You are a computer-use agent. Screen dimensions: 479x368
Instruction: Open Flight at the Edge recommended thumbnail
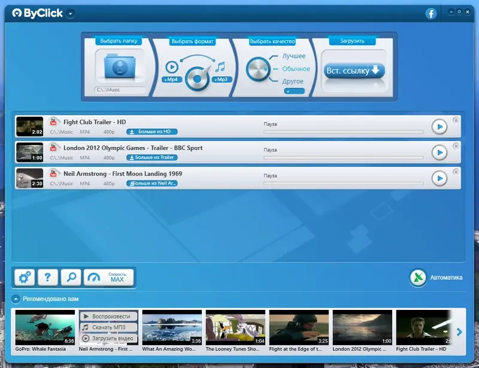(299, 327)
